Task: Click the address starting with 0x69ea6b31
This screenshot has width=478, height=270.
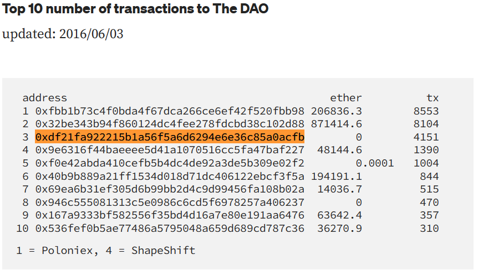Action: coord(170,189)
